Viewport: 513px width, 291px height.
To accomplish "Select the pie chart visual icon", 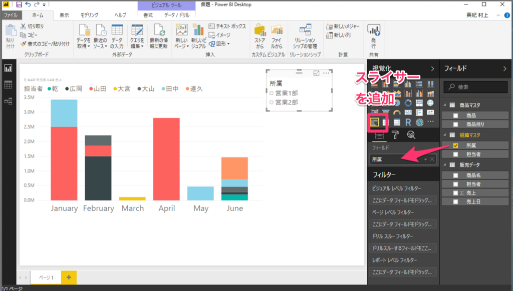I will [x=396, y=102].
